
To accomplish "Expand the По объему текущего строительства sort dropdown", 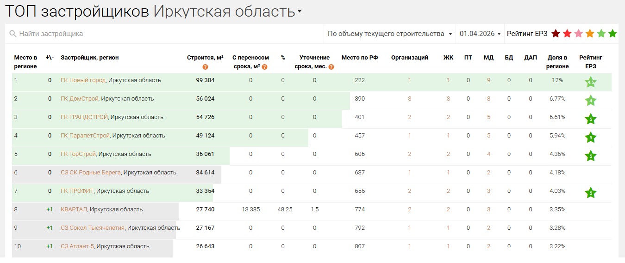I will (x=390, y=34).
